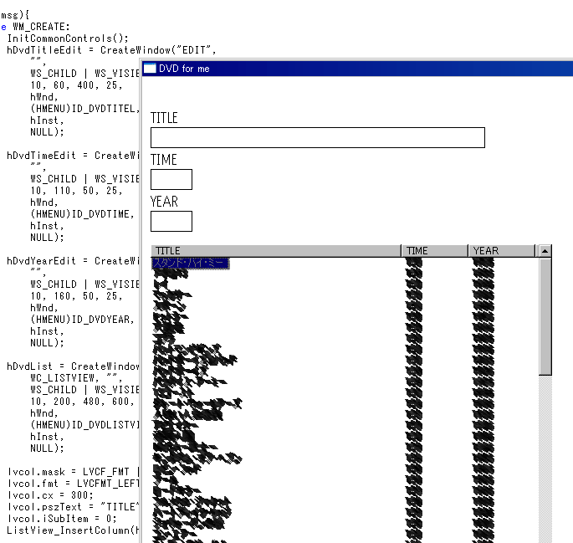This screenshot has height=543, width=573.
Task: Click the (HMENU)ID_DVDTITEL, code line
Action: [84, 109]
